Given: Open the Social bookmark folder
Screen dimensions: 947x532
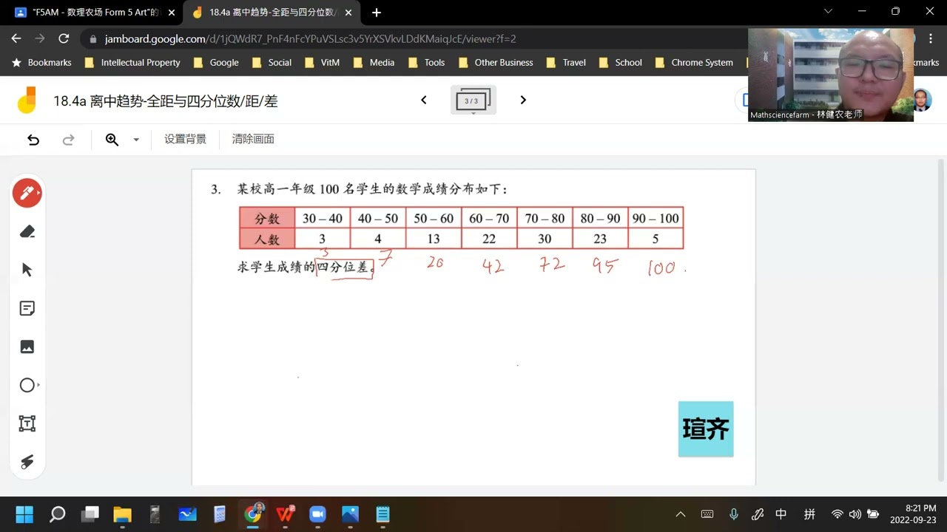Looking at the screenshot, I should (272, 63).
